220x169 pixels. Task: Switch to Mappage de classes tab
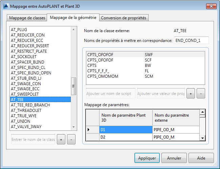click(x=27, y=18)
